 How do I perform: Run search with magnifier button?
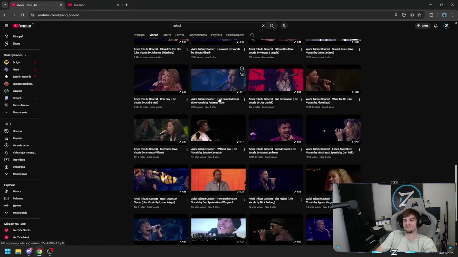(x=272, y=26)
